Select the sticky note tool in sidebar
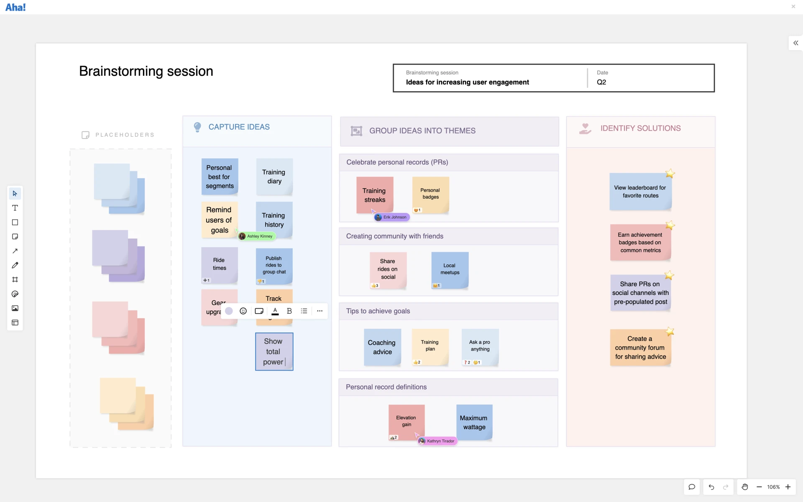Viewport: 803px width, 502px height. click(x=15, y=236)
